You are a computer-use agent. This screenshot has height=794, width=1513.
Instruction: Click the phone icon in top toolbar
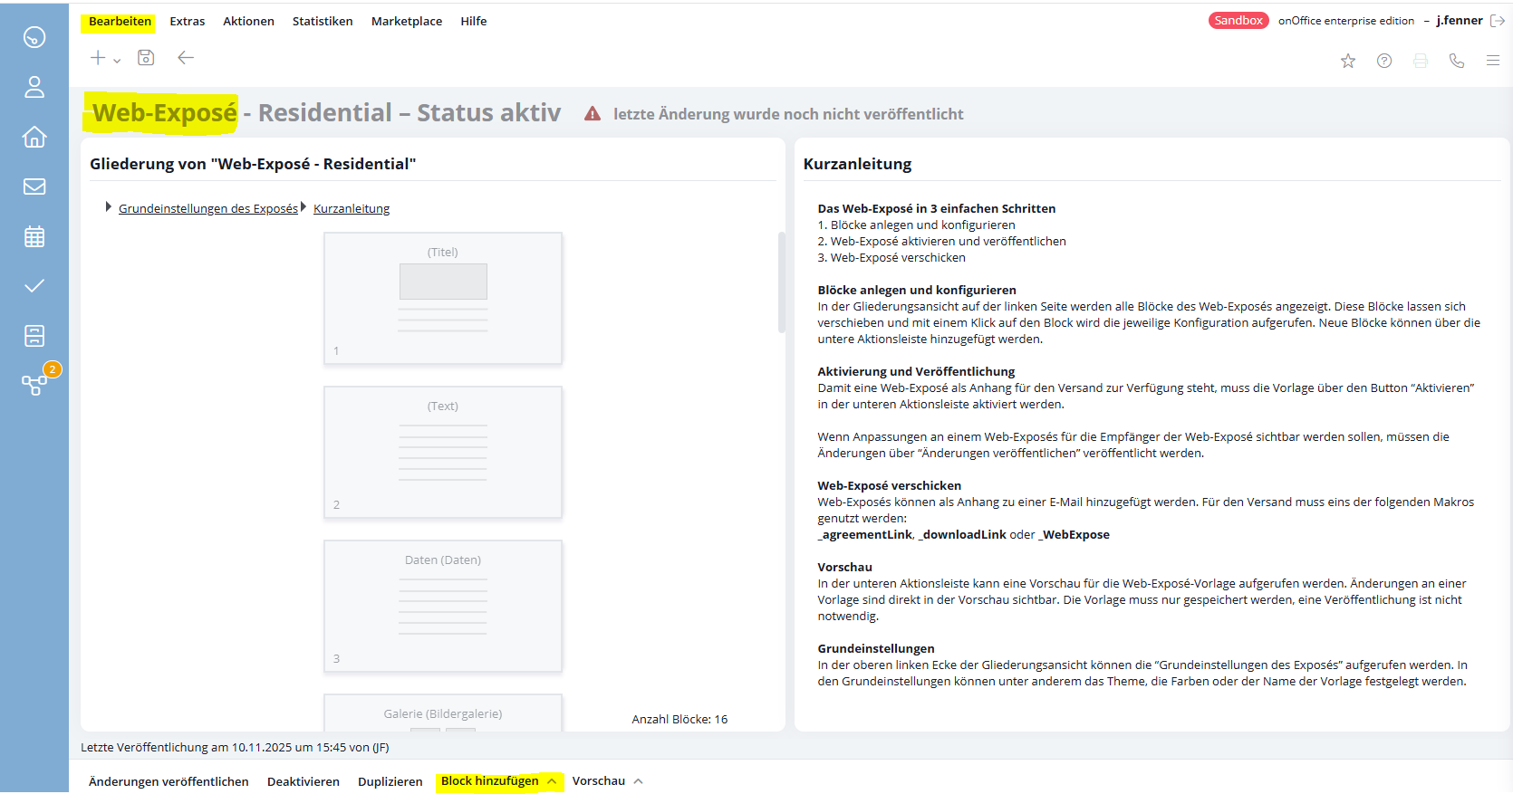point(1457,61)
